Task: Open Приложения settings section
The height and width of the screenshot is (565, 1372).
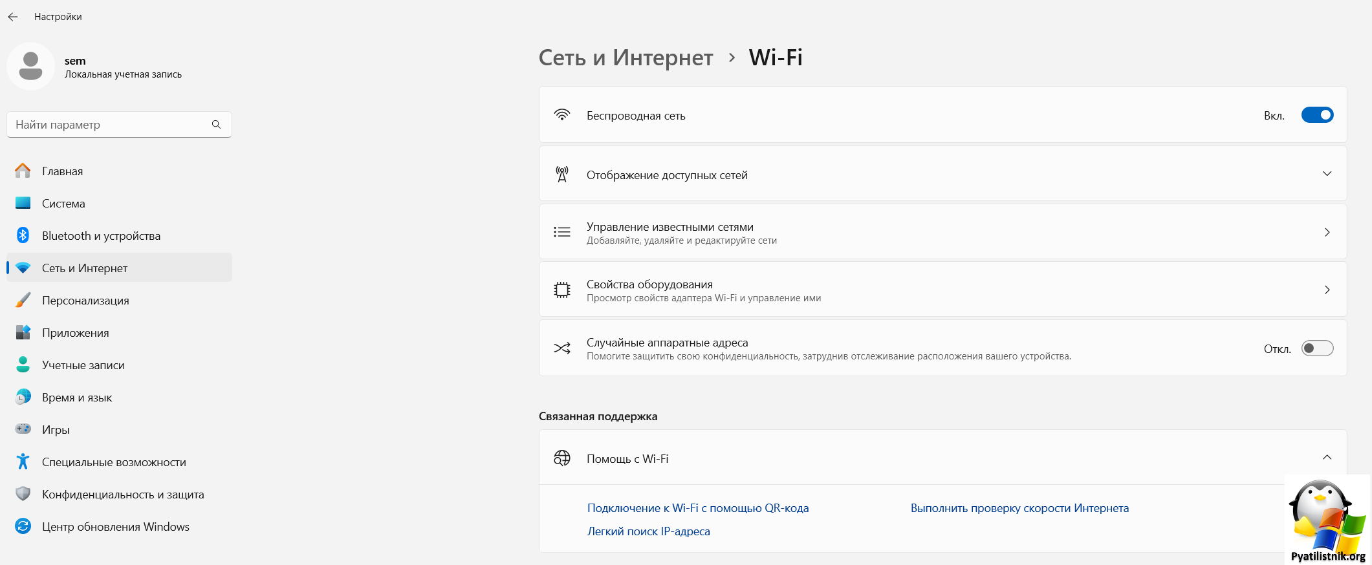Action: (119, 332)
